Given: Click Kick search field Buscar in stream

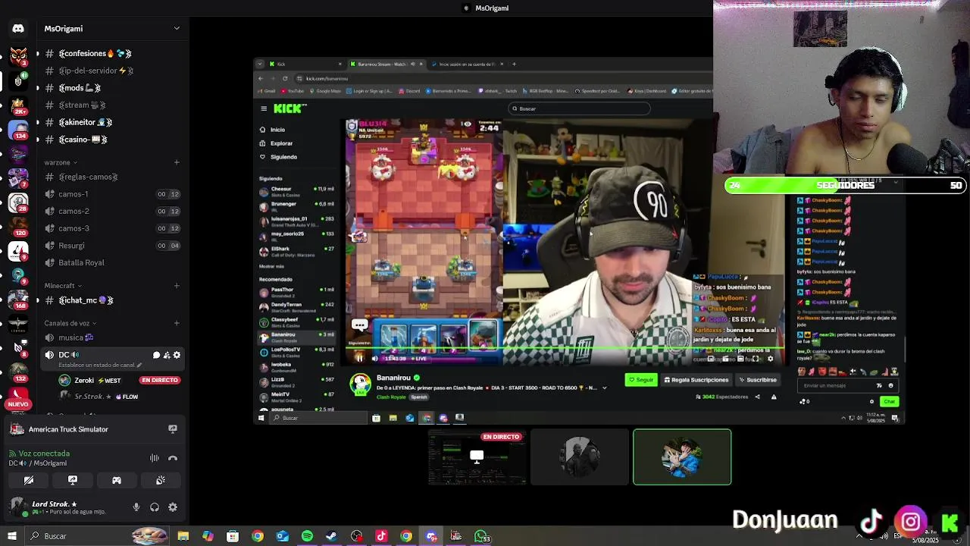Looking at the screenshot, I should [579, 108].
